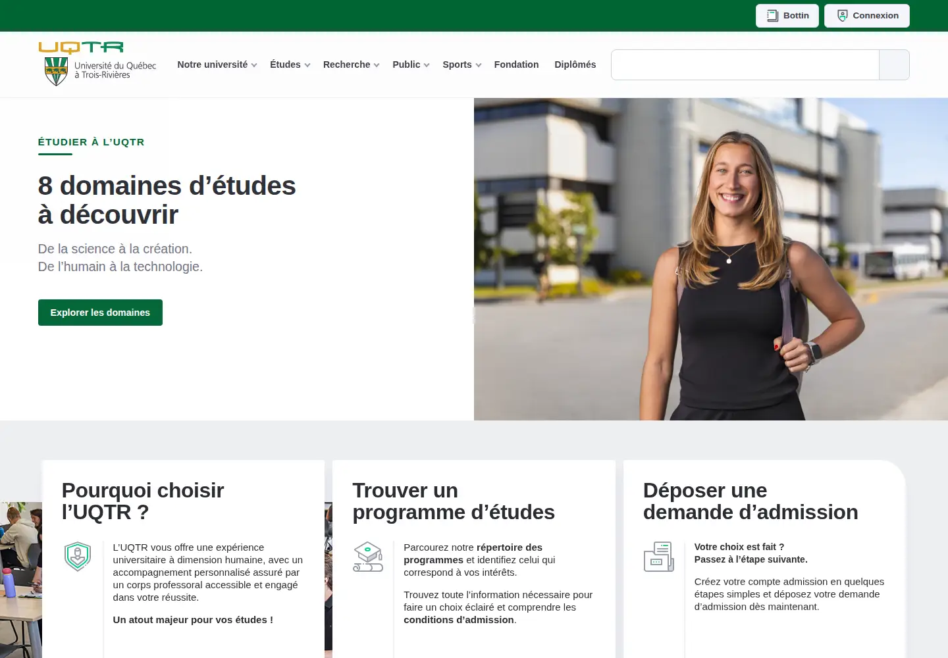Click the ÉTUDIER À L'UQTR label
This screenshot has width=948, height=658.
tap(92, 142)
